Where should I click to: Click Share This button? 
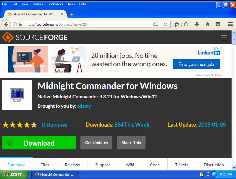pyautogui.click(x=131, y=143)
